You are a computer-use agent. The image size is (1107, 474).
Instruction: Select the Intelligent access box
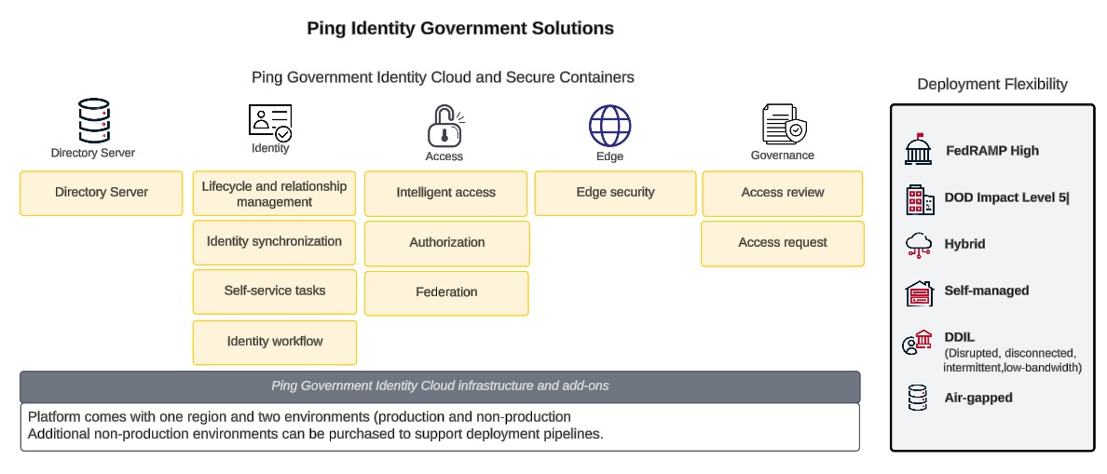pyautogui.click(x=446, y=194)
